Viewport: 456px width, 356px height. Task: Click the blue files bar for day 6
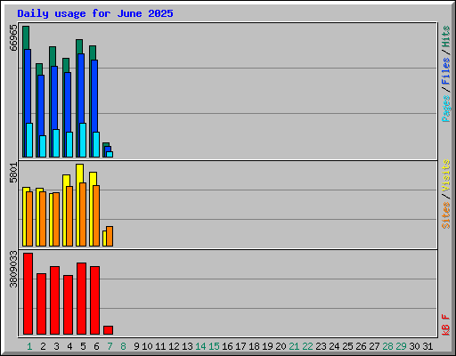[94, 95]
